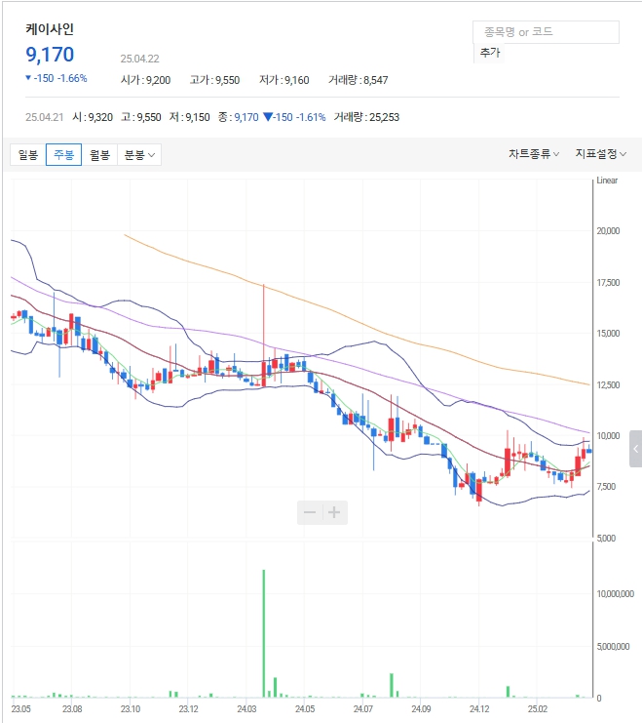Screen dimensions: 642x723
Task: Click the 10,000,000 volume axis label
Action: (616, 594)
